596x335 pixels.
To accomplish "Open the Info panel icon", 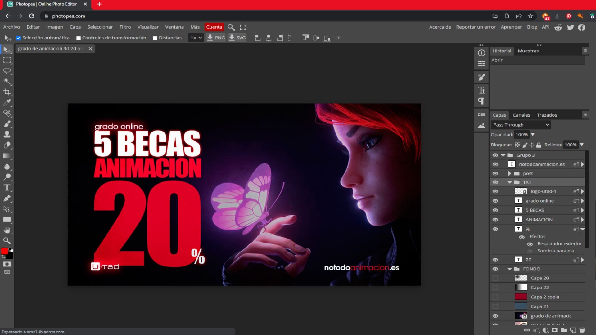I will [x=481, y=53].
